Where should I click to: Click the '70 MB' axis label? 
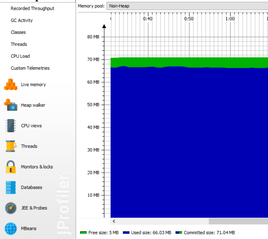(93, 59)
